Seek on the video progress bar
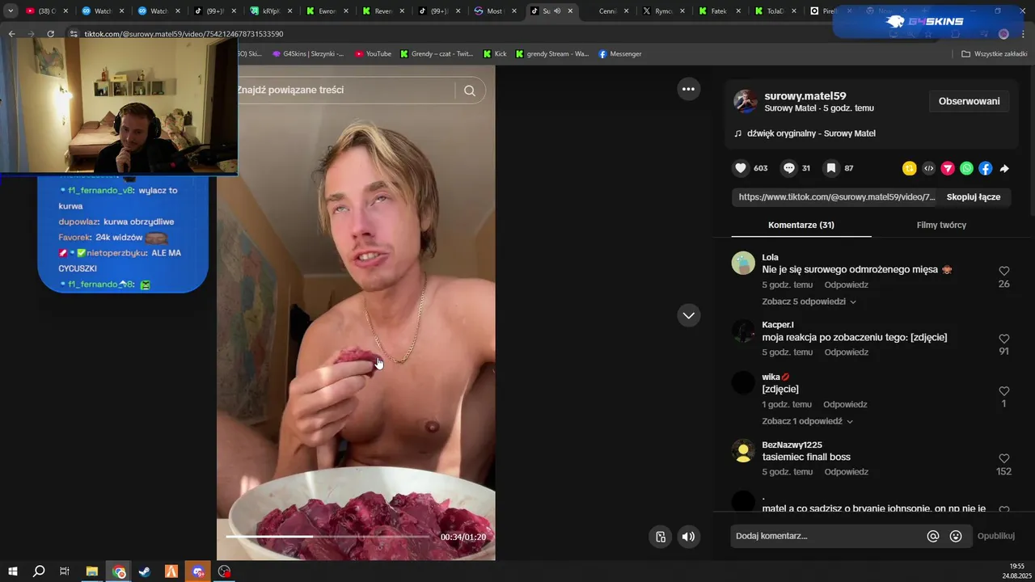The height and width of the screenshot is (582, 1035). pyautogui.click(x=327, y=536)
